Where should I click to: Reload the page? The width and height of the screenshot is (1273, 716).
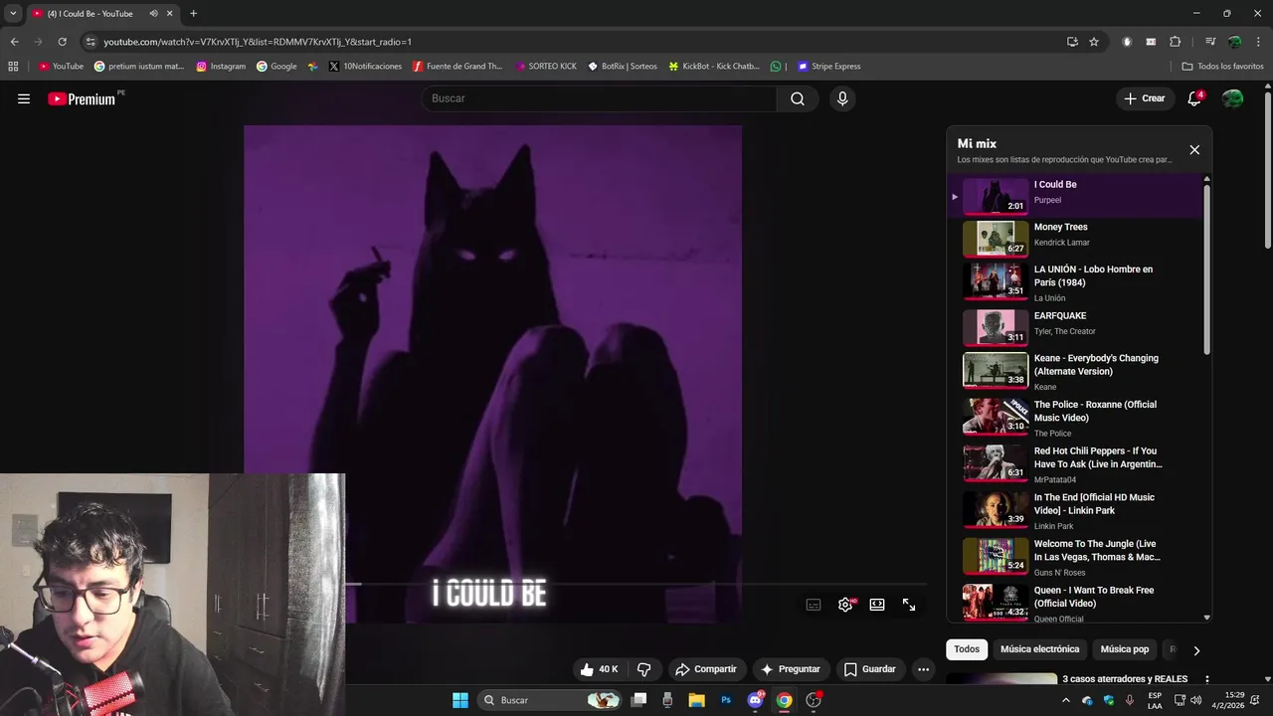tap(62, 42)
